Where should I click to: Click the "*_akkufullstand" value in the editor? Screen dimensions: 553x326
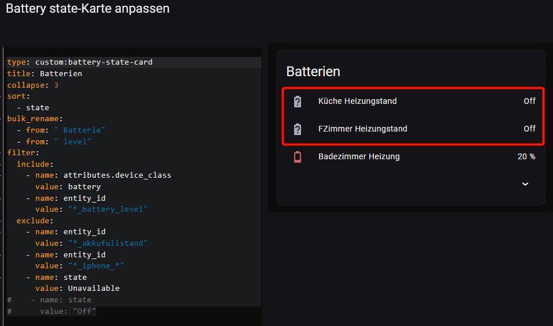[107, 243]
